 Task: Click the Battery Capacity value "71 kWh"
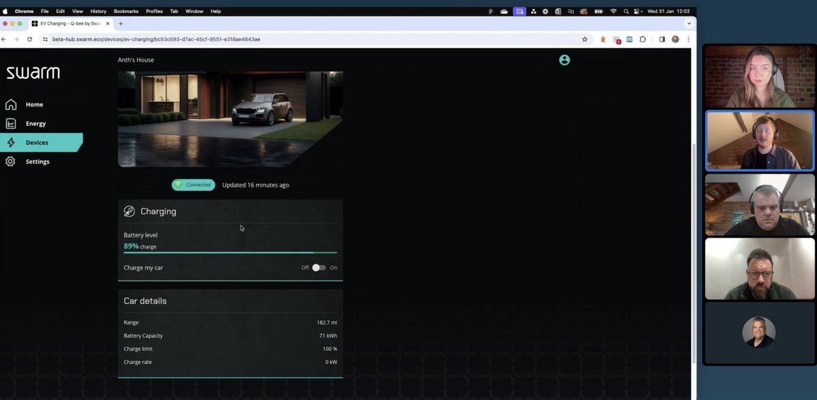coord(327,335)
